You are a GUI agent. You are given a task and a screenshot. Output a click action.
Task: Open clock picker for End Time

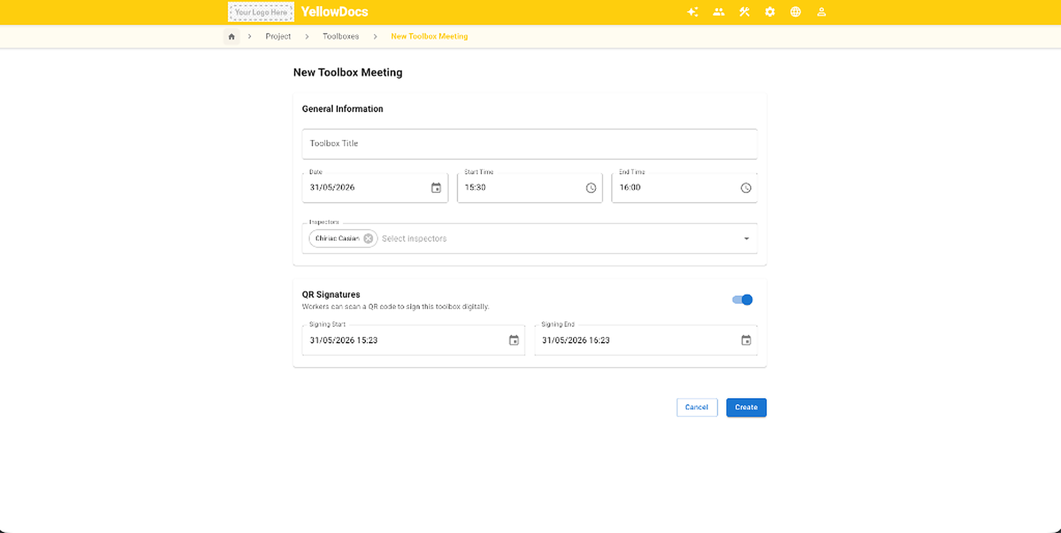(746, 188)
